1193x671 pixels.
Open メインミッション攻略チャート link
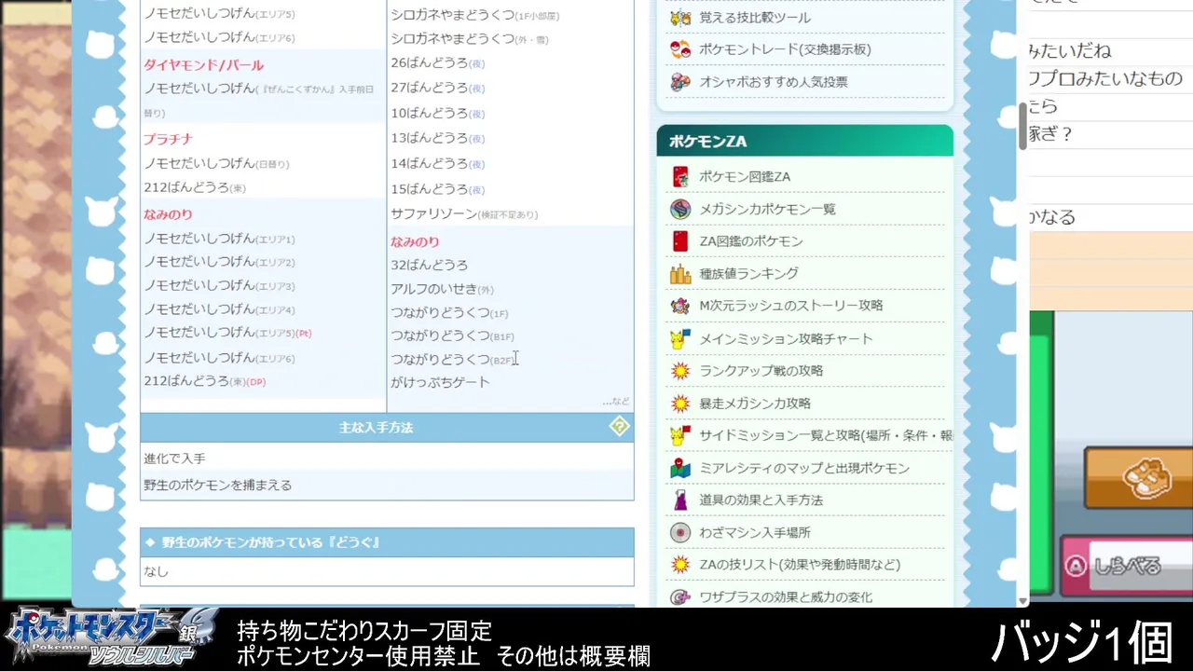786,338
